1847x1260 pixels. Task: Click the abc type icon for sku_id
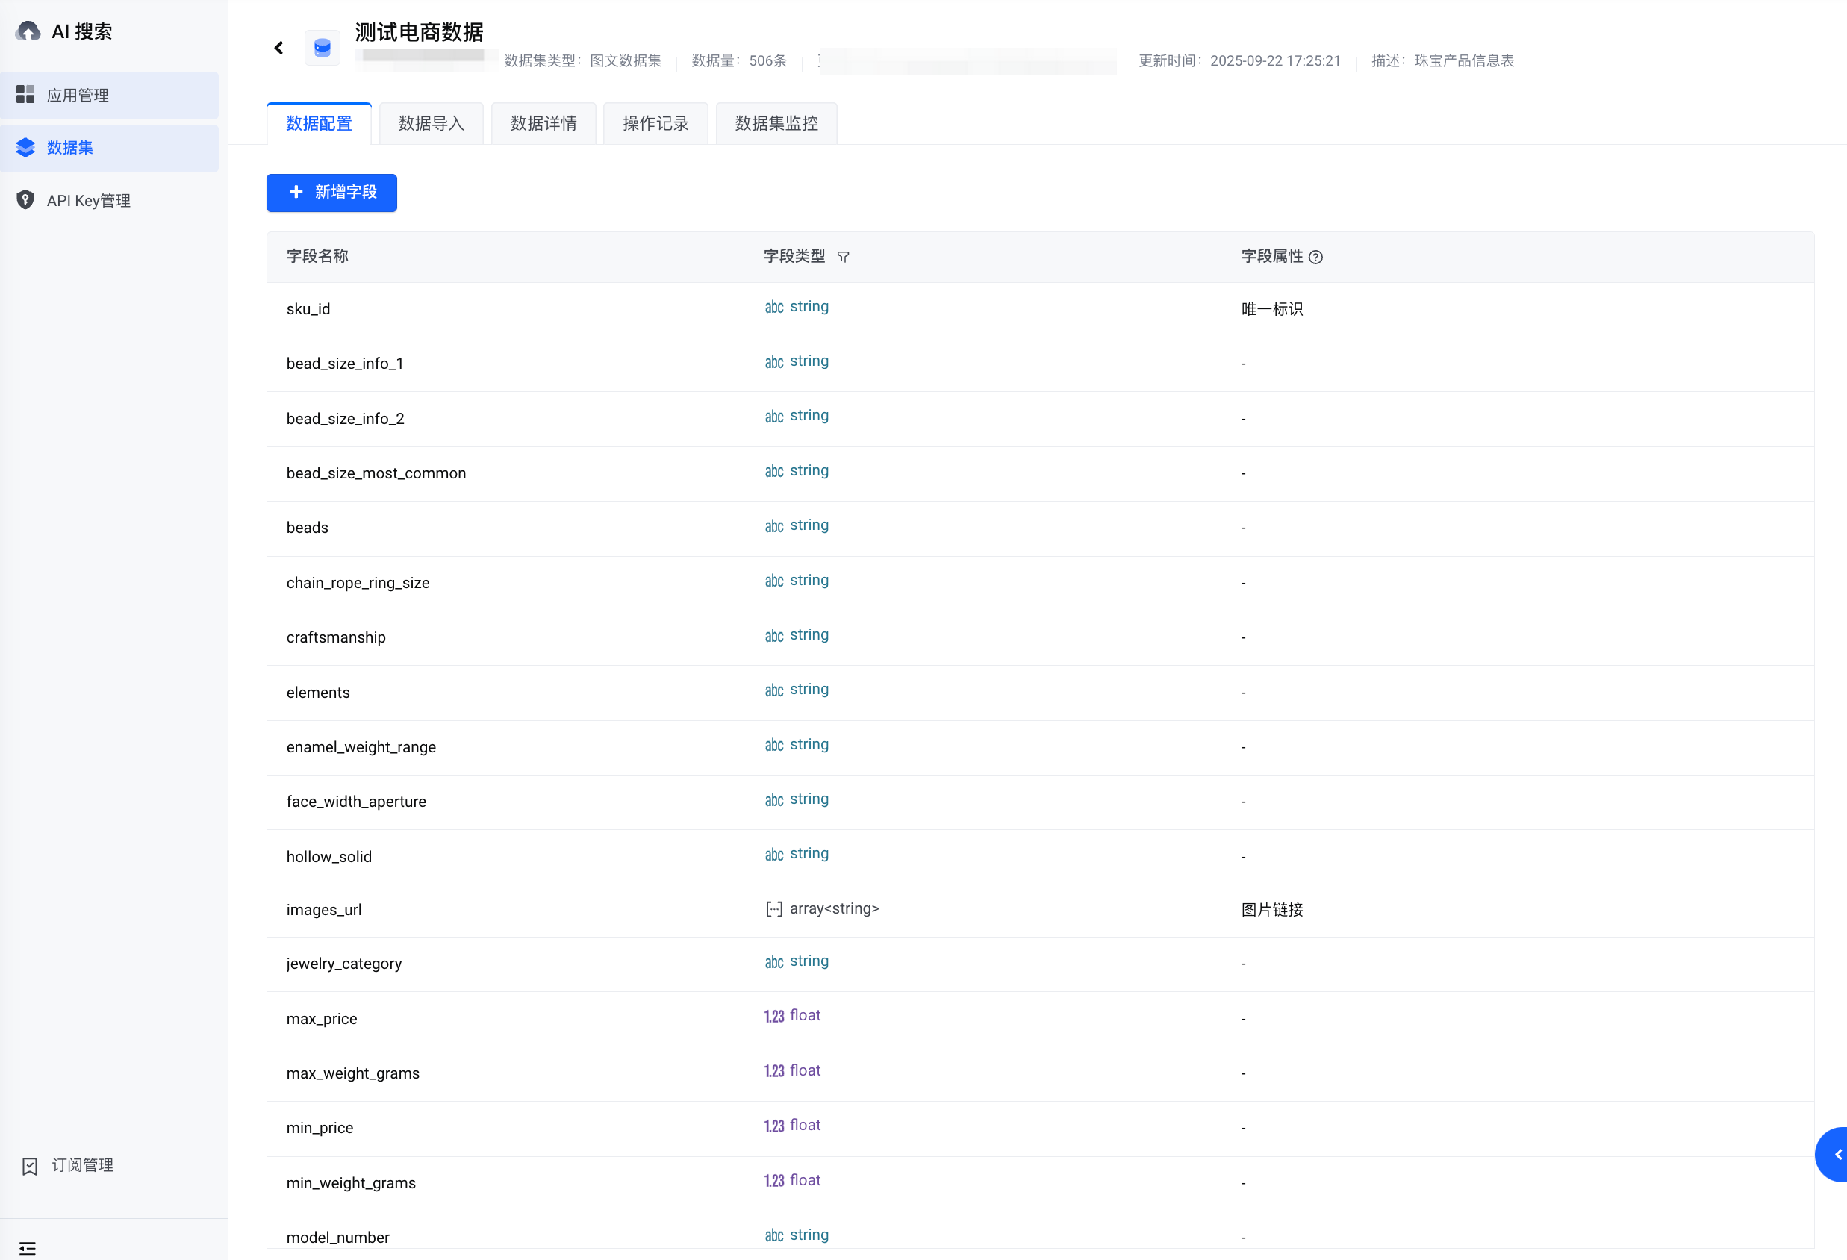[774, 307]
